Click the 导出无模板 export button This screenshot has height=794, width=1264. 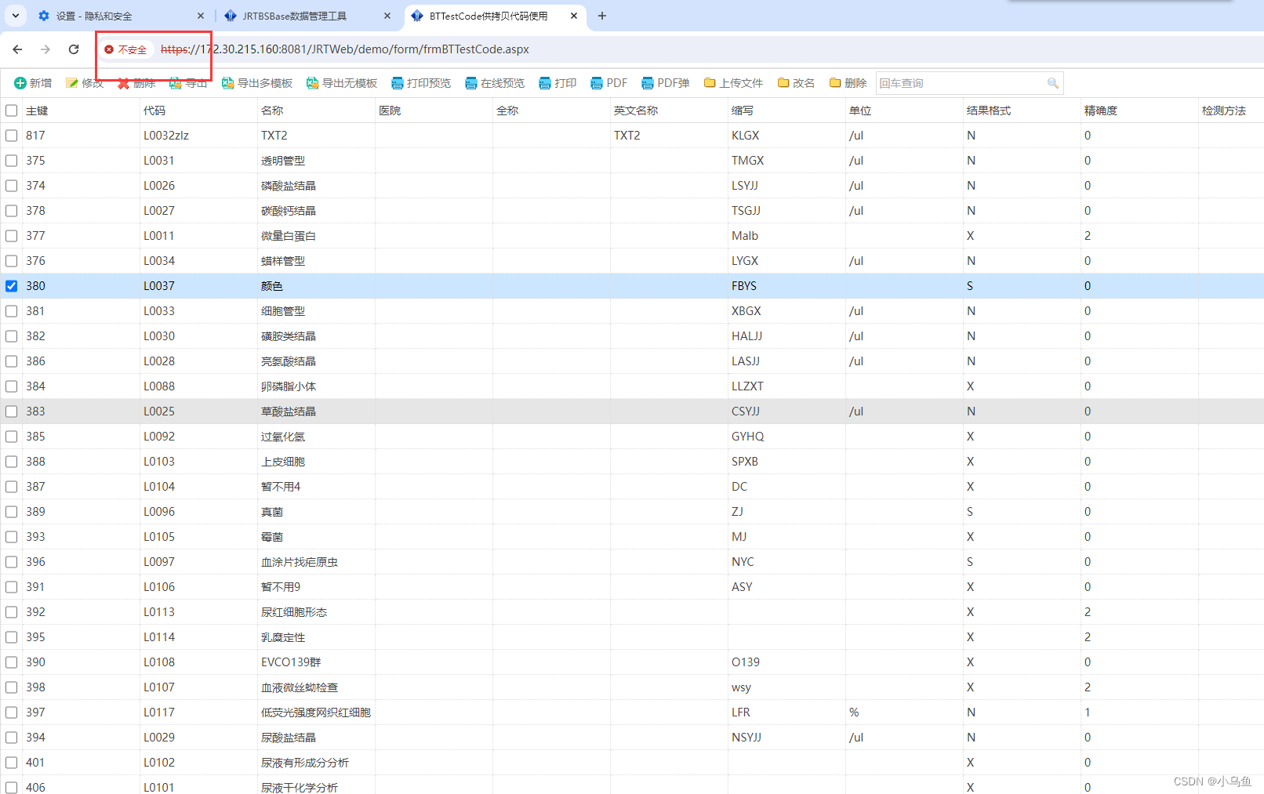point(342,83)
